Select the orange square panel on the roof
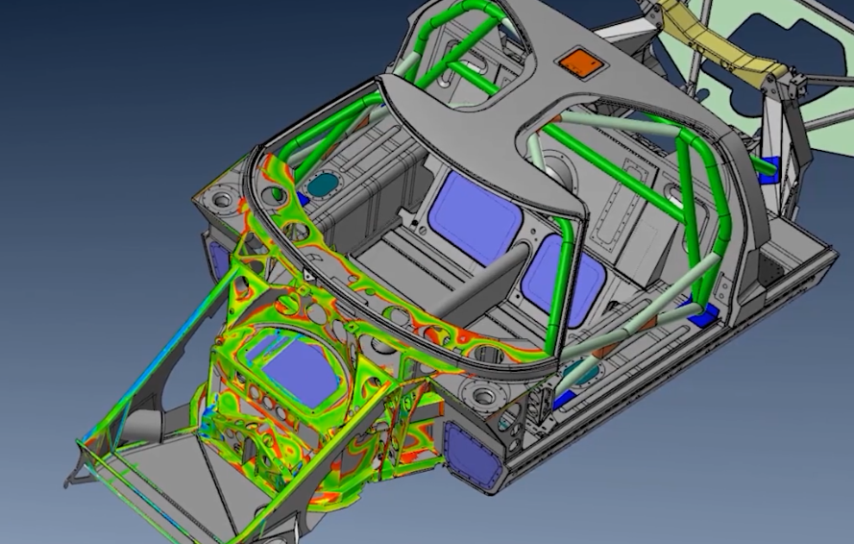 (580, 63)
